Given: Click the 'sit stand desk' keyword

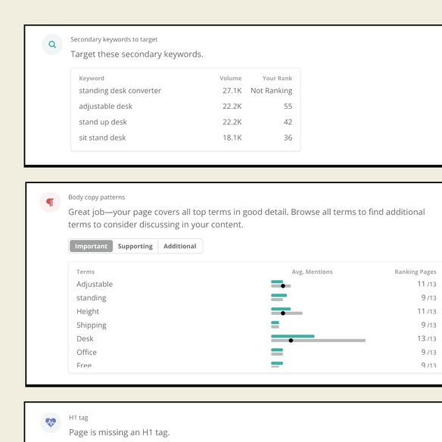Looking at the screenshot, I should (102, 138).
